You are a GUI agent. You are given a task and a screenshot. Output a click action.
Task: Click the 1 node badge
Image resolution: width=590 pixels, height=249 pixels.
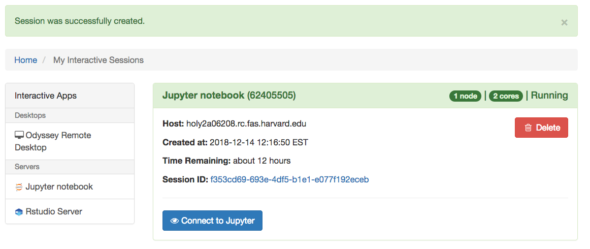pos(465,96)
